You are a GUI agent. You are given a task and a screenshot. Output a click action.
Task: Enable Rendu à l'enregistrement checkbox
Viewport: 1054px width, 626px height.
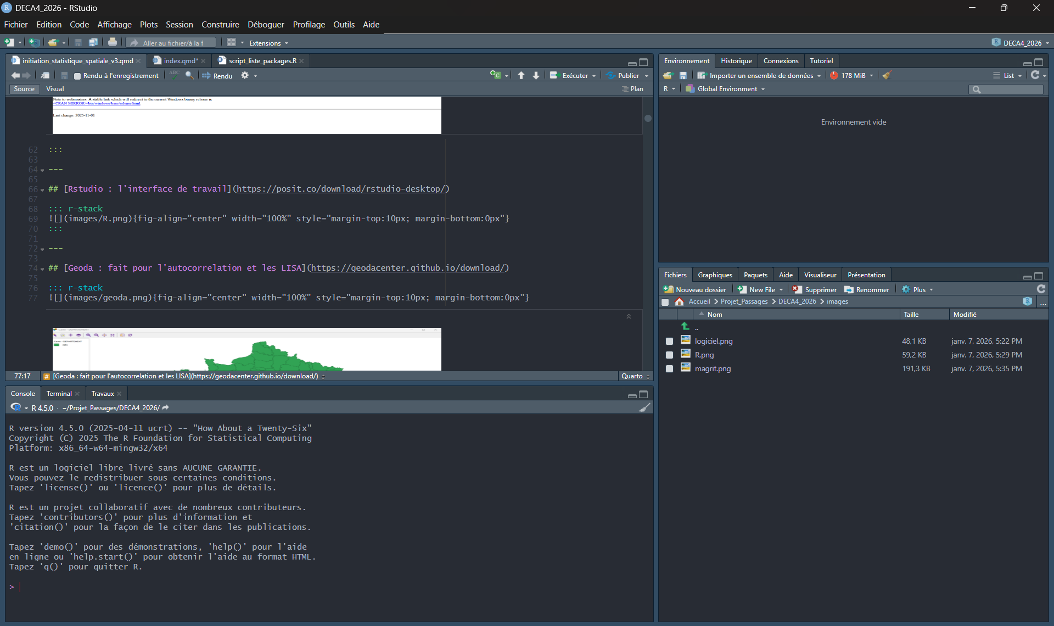pos(77,76)
